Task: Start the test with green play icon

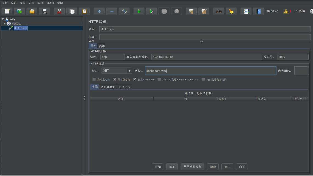Action: [139, 11]
